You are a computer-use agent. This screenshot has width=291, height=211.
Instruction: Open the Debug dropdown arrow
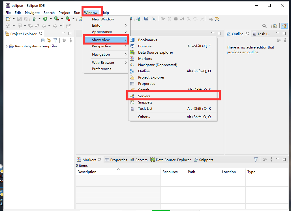39,19
